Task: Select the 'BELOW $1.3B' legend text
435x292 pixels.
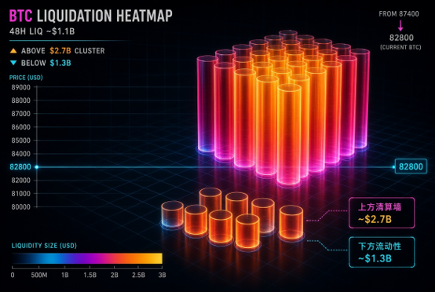Action: [46, 63]
